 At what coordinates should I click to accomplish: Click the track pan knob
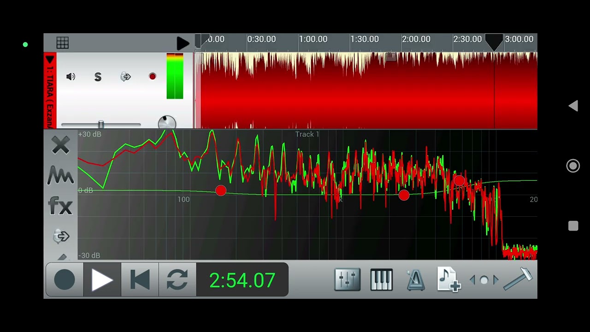tap(166, 122)
